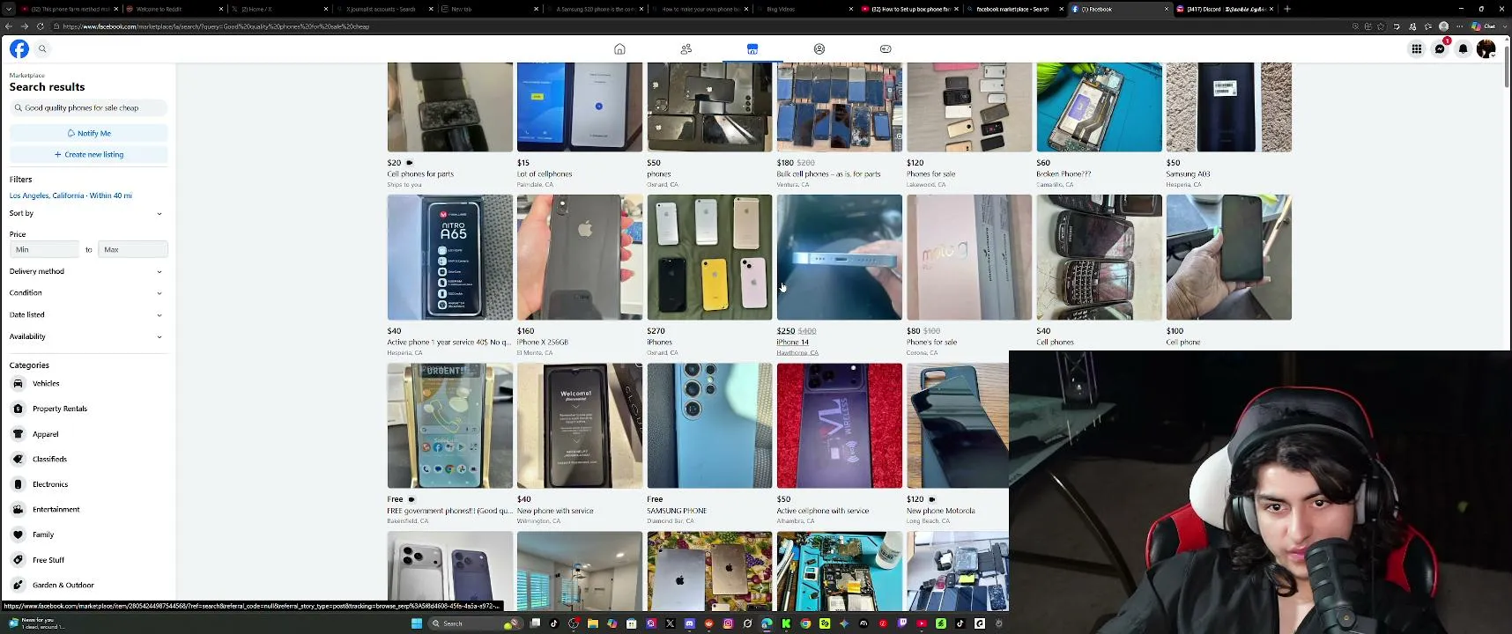The height and width of the screenshot is (634, 1512).
Task: Open the Groups icon in top navigation
Action: [x=819, y=49]
